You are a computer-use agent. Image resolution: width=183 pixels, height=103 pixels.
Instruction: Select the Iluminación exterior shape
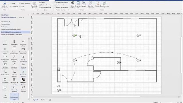point(5,51)
